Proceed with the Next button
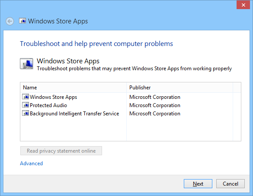Viewport: 253px width, 196px height. (x=198, y=183)
